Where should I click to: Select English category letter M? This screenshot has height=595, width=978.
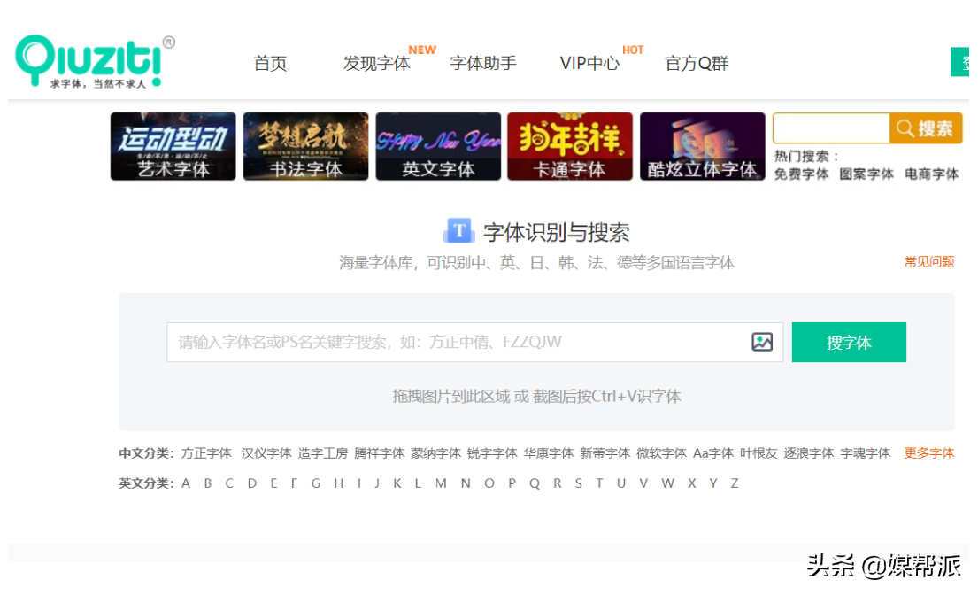pos(441,483)
